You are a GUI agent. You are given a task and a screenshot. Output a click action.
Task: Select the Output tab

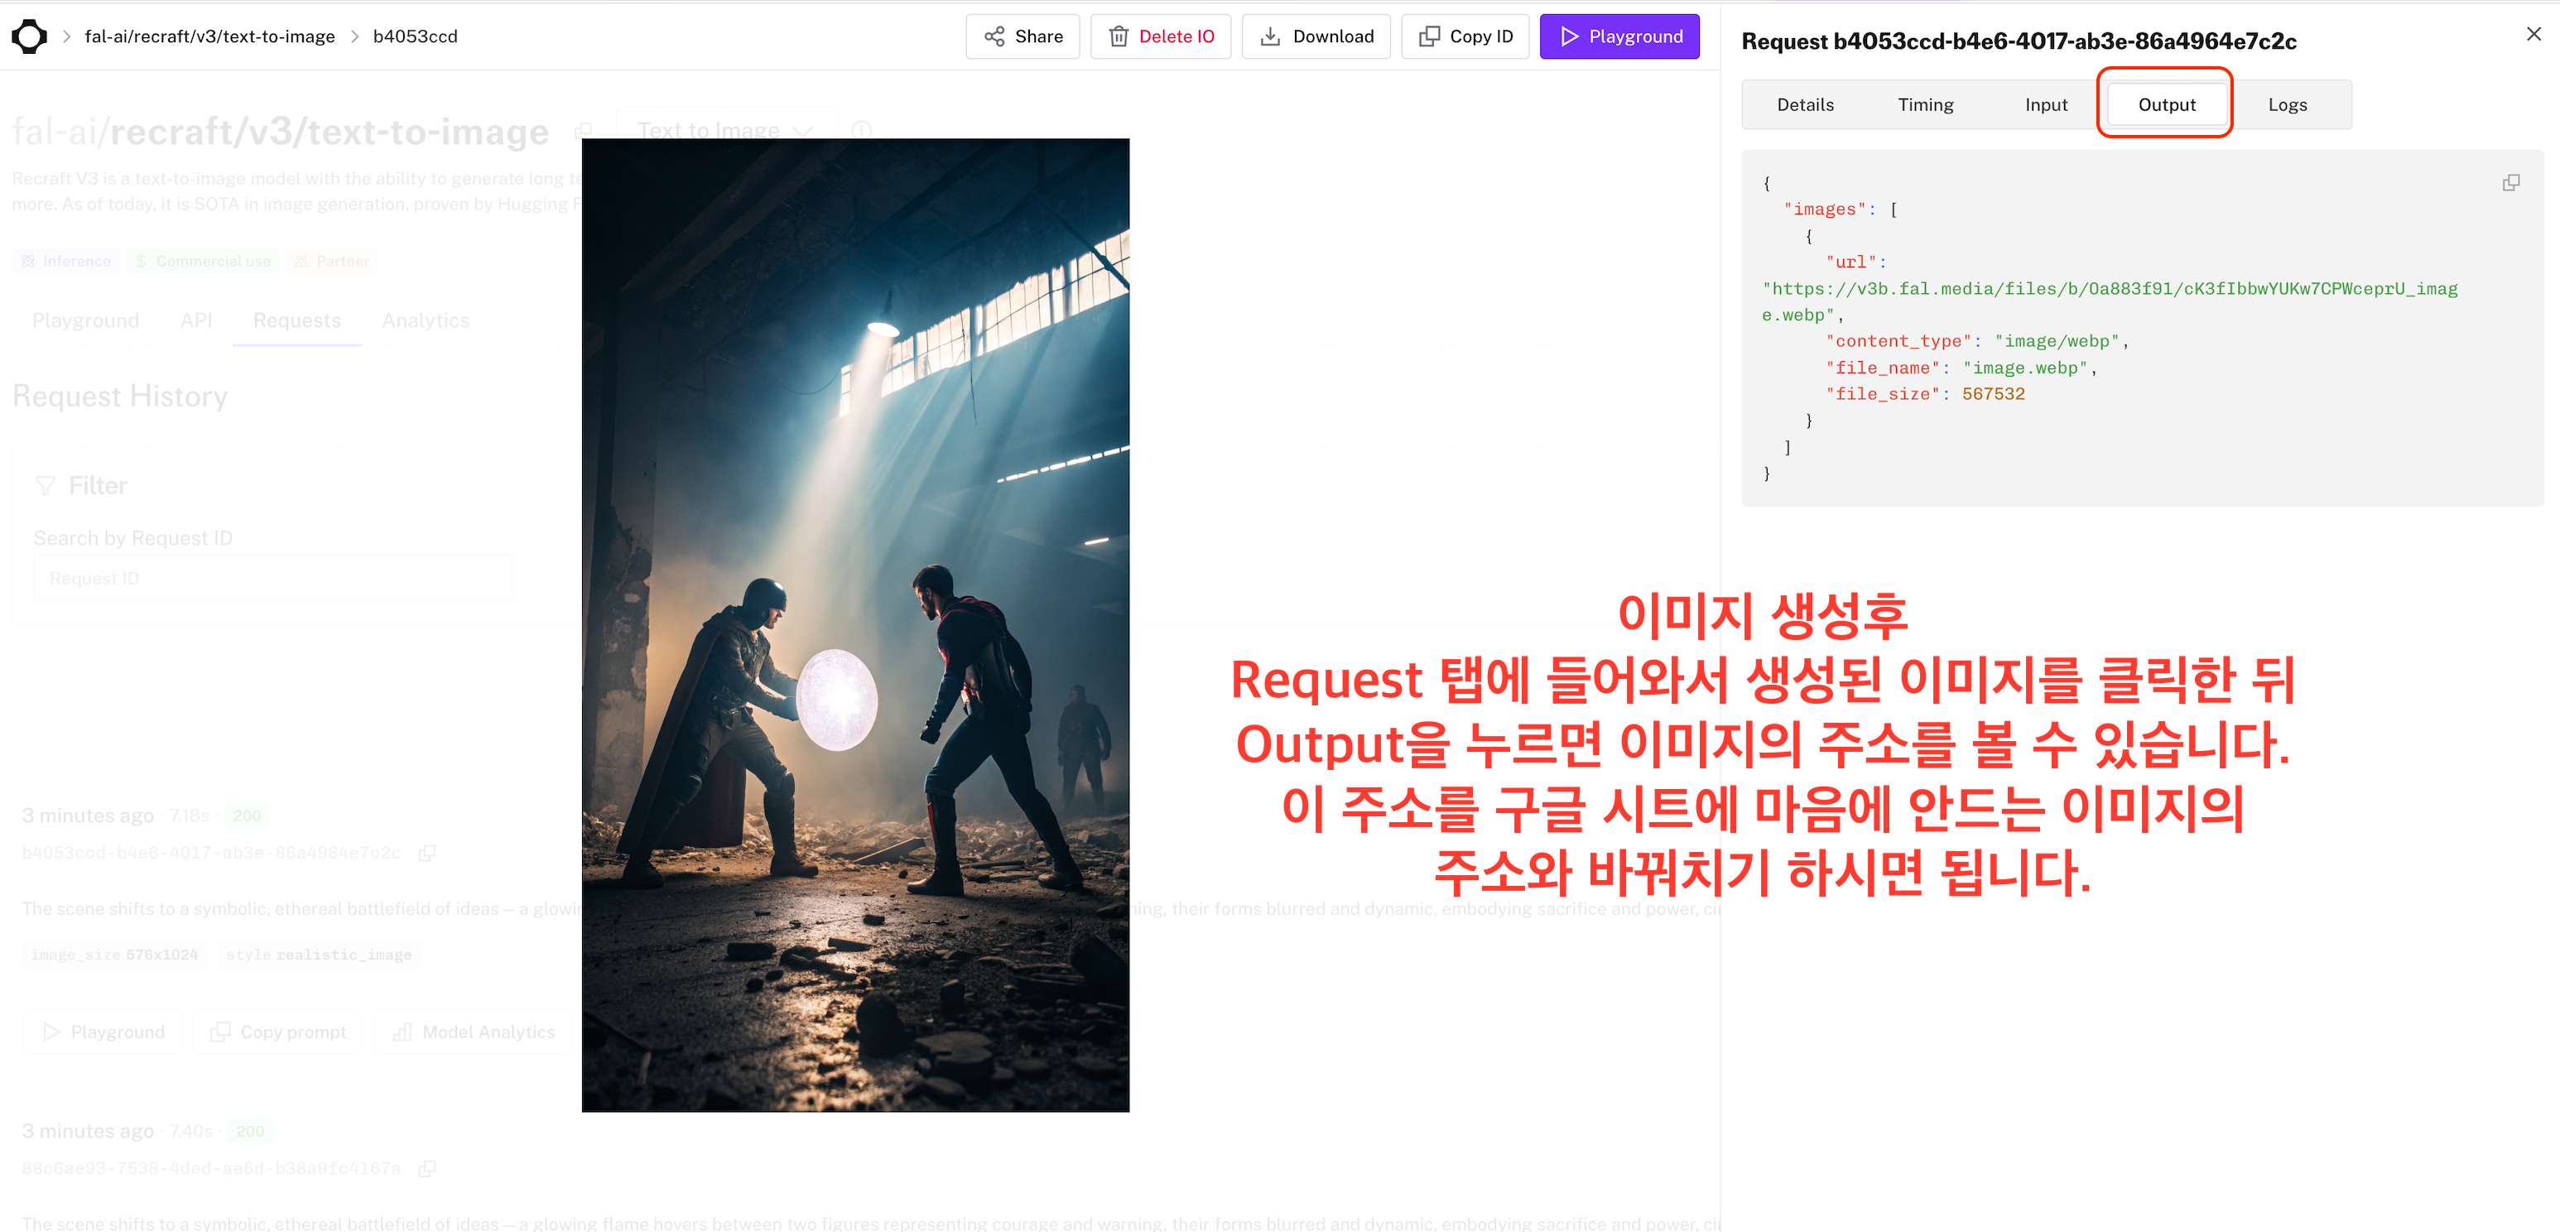(2167, 104)
